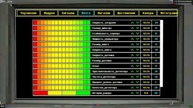This screenshot has width=193, height=108.
Task: Open the Достижения tab
Action: (x=126, y=13)
